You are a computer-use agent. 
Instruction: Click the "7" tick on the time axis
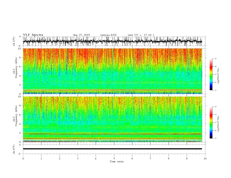point(150,159)
